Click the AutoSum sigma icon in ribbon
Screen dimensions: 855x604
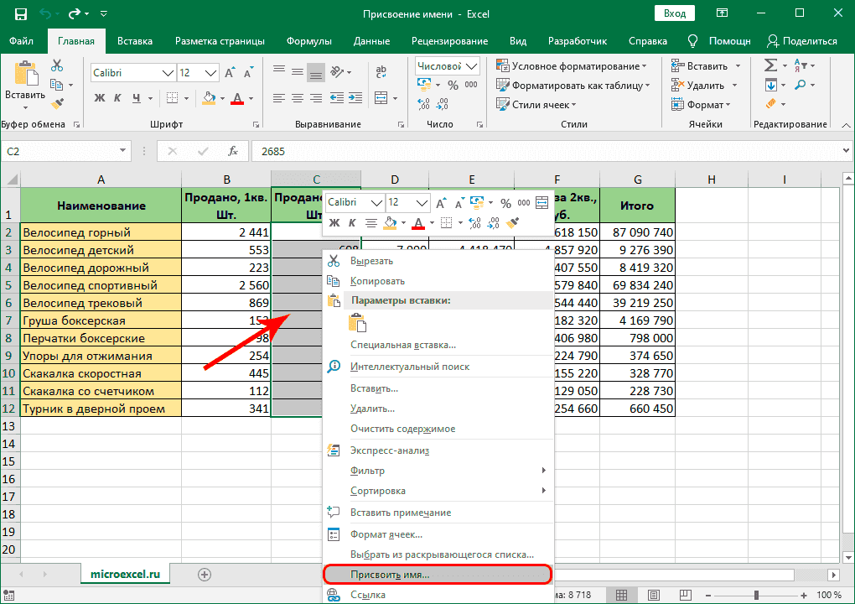click(770, 65)
